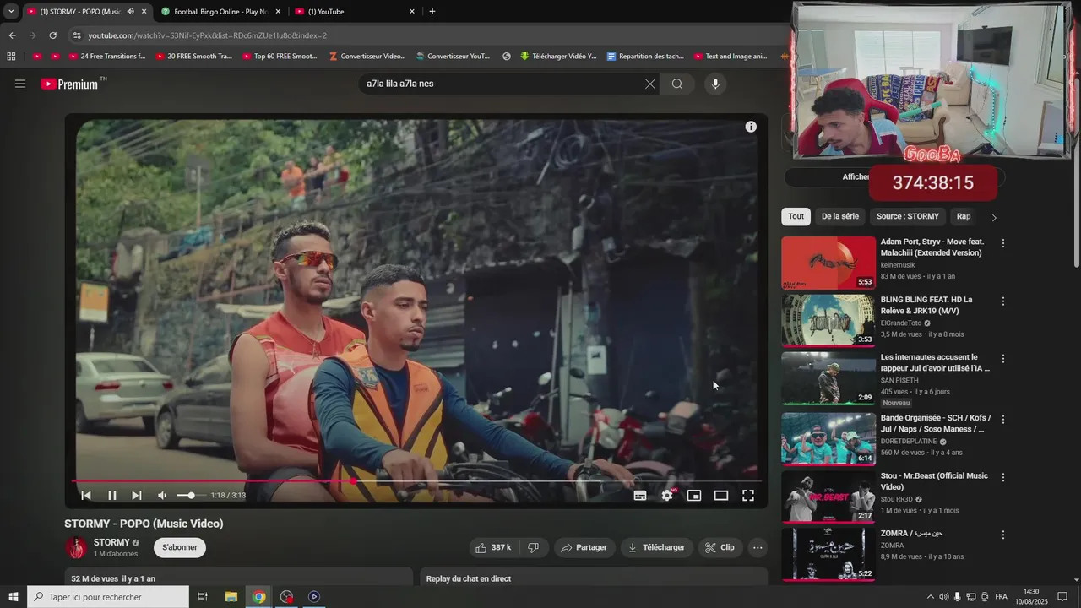1081x608 pixels.
Task: Open Windows notification center
Action: 1062,597
